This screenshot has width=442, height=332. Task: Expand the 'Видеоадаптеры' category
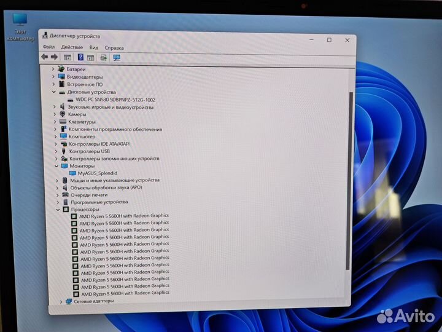pyautogui.click(x=53, y=77)
